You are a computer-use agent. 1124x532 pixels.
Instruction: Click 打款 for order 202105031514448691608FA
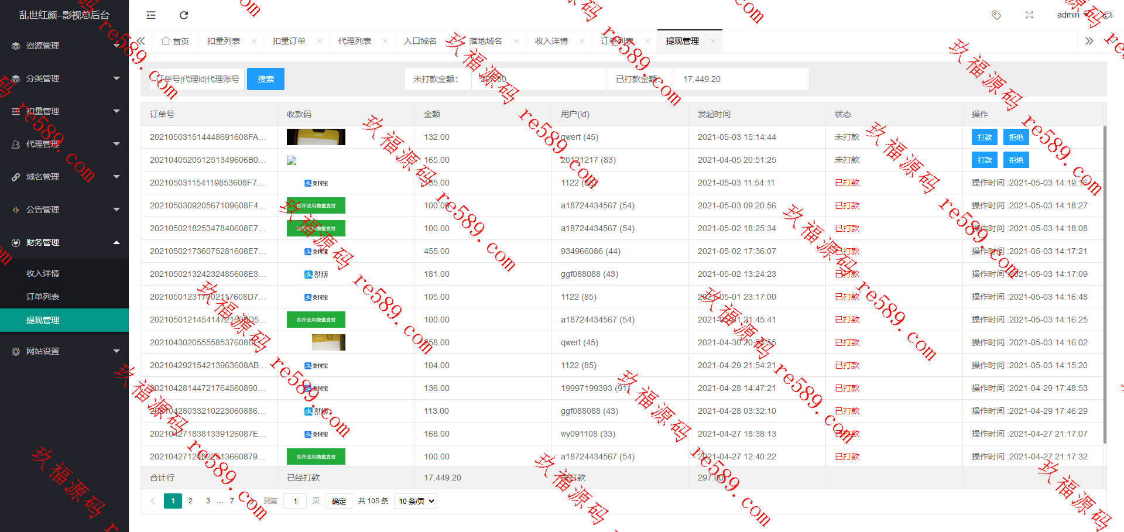tap(985, 138)
